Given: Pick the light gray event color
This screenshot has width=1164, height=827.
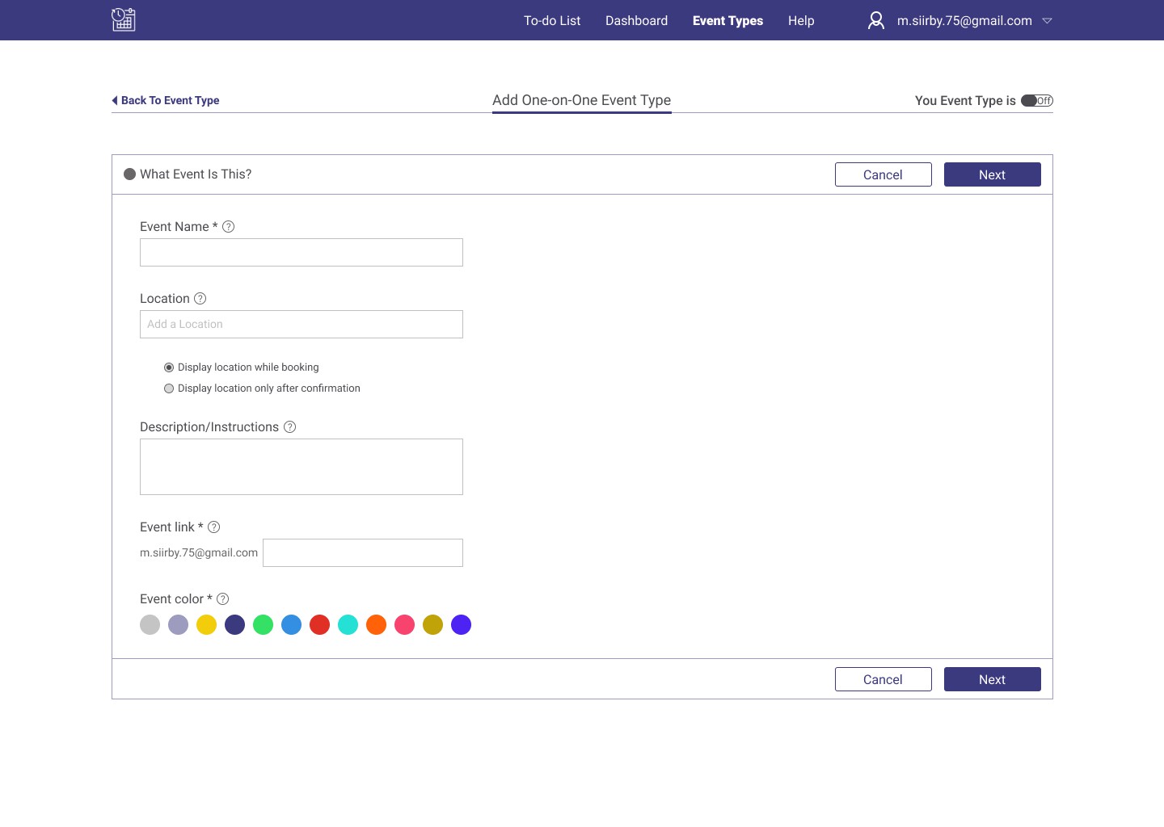Looking at the screenshot, I should point(150,624).
